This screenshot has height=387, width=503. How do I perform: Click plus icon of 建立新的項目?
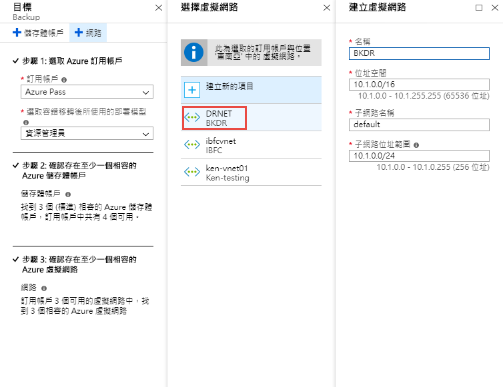click(192, 90)
